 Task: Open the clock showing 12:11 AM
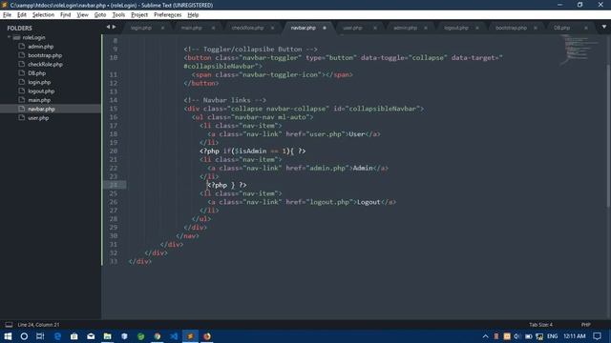(575, 336)
